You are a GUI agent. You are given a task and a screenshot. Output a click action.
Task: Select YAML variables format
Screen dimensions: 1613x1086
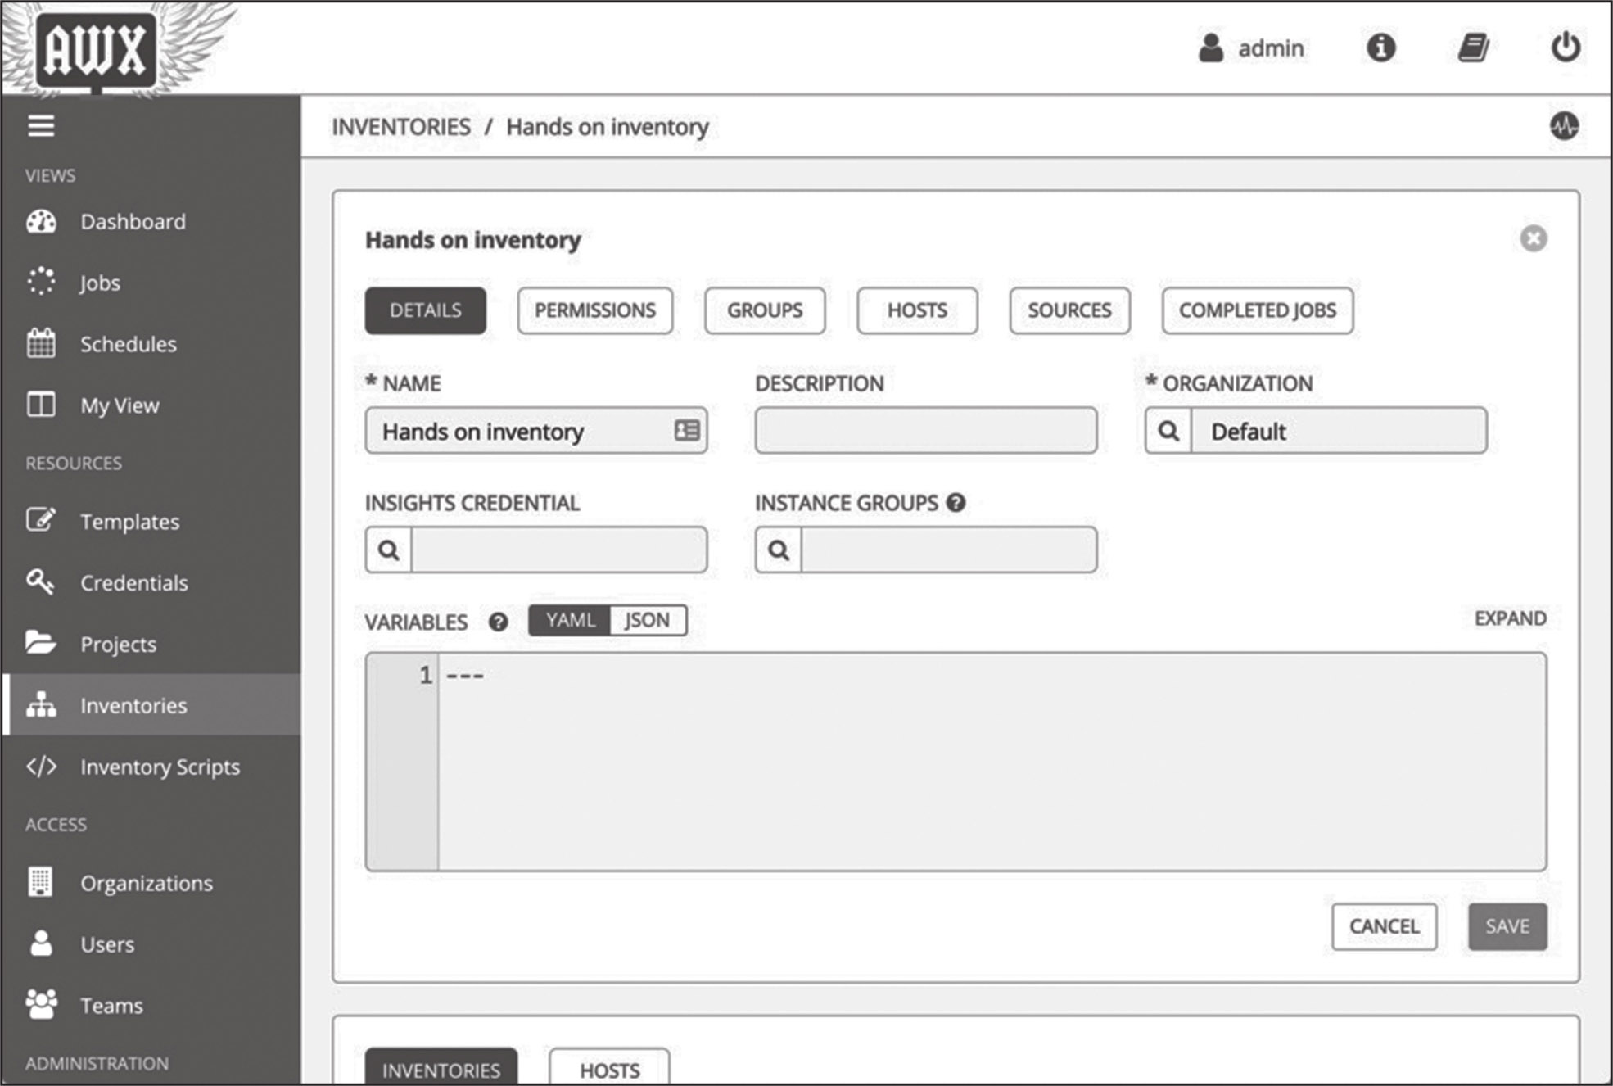570,620
